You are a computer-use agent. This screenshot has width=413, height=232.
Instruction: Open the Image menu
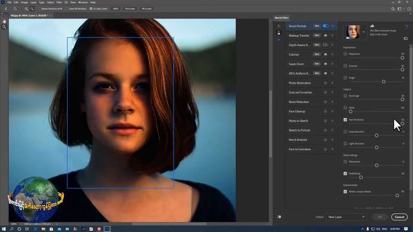click(25, 3)
